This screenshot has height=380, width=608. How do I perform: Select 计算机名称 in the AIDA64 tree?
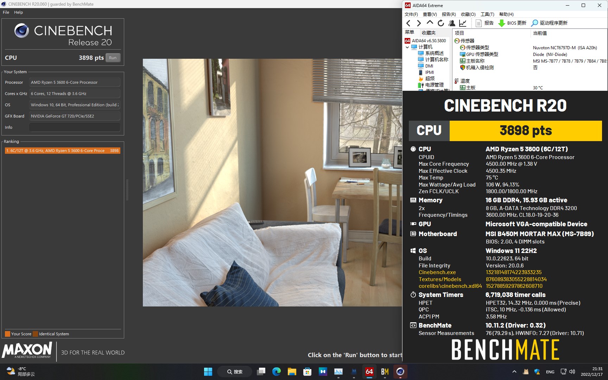(x=433, y=60)
